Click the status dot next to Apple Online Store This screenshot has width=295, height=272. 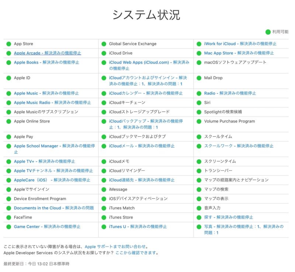coord(8,121)
